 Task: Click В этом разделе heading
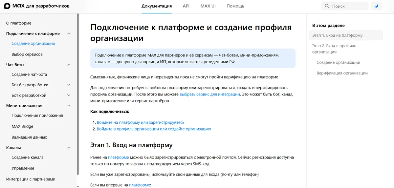(328, 25)
